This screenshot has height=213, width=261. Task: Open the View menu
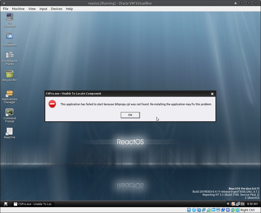click(x=32, y=9)
